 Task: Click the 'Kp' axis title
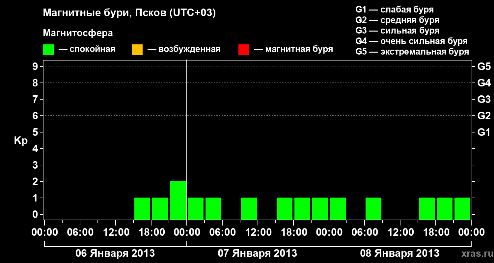21,141
